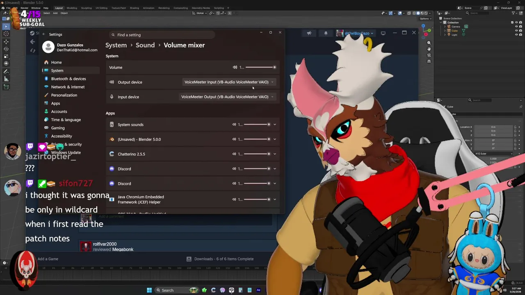Select Blender's Annotate tool
The width and height of the screenshot is (525, 295).
tap(6, 71)
